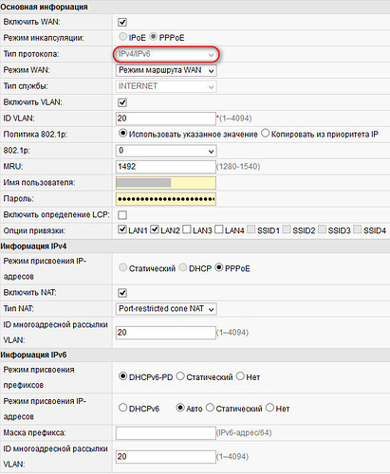This screenshot has width=390, height=474.
Task: Open the Тип службы INTERNET dropdown
Action: (166, 86)
